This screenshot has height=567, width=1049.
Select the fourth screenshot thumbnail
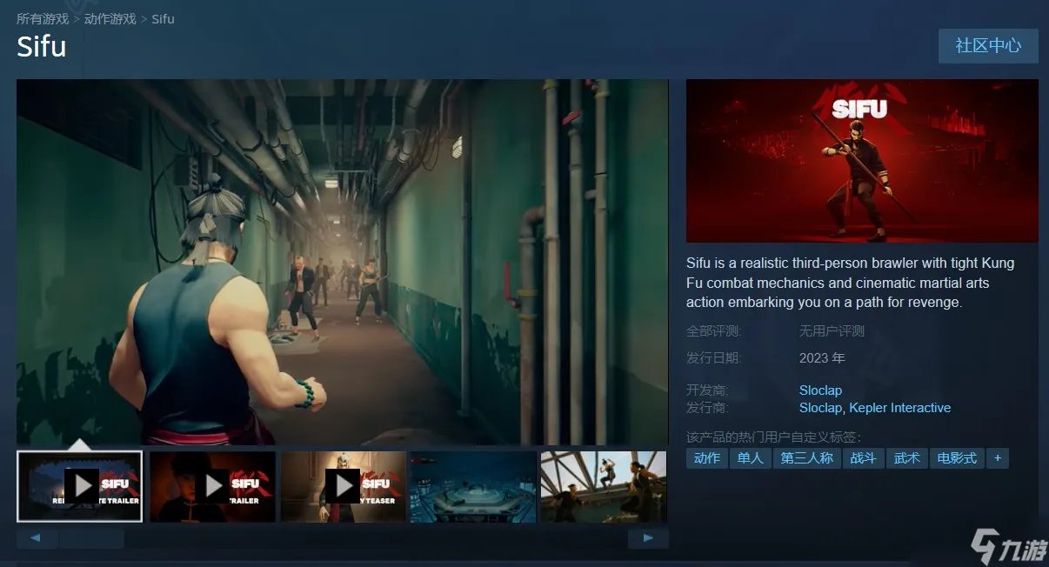[472, 485]
